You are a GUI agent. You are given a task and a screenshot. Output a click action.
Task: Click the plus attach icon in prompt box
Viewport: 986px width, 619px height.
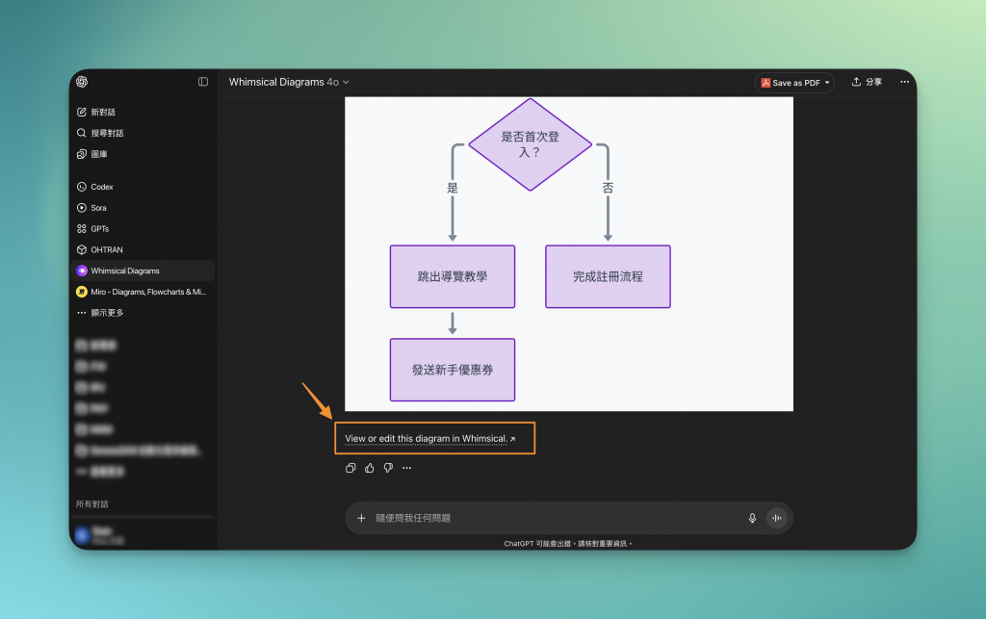(361, 518)
